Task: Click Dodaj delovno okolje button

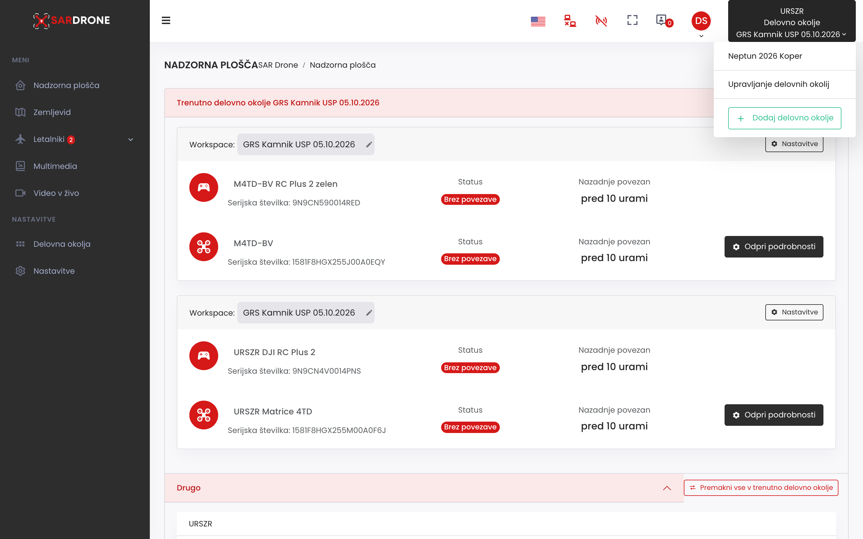Action: pos(784,118)
